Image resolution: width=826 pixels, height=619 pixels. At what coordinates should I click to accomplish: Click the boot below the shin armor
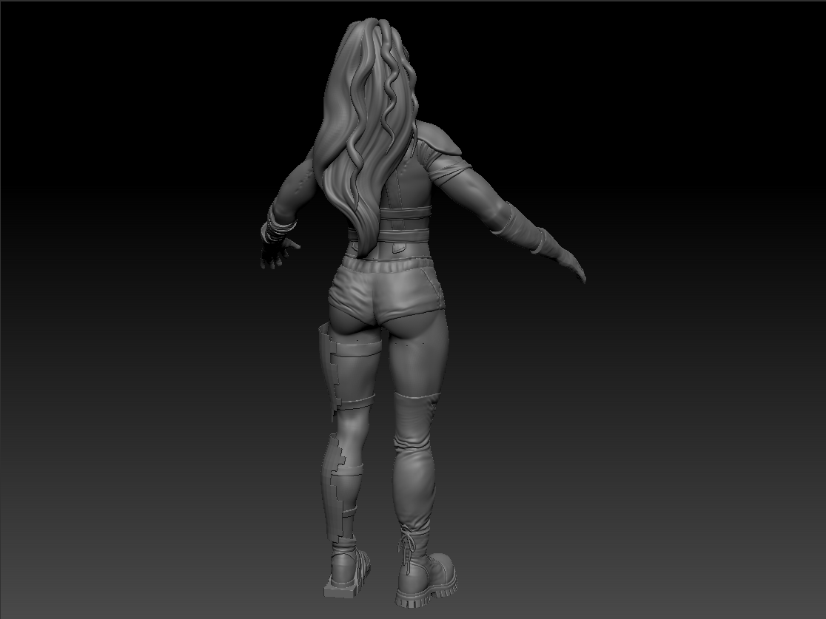tap(345, 569)
